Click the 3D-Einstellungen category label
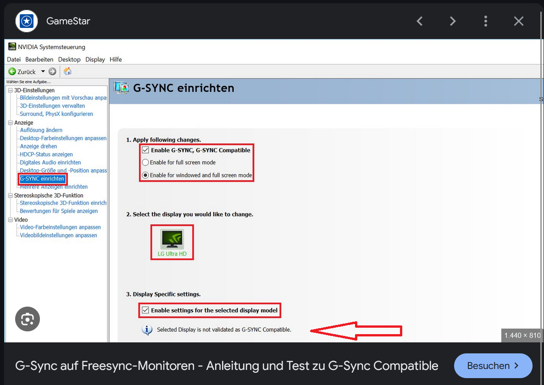 pos(34,90)
